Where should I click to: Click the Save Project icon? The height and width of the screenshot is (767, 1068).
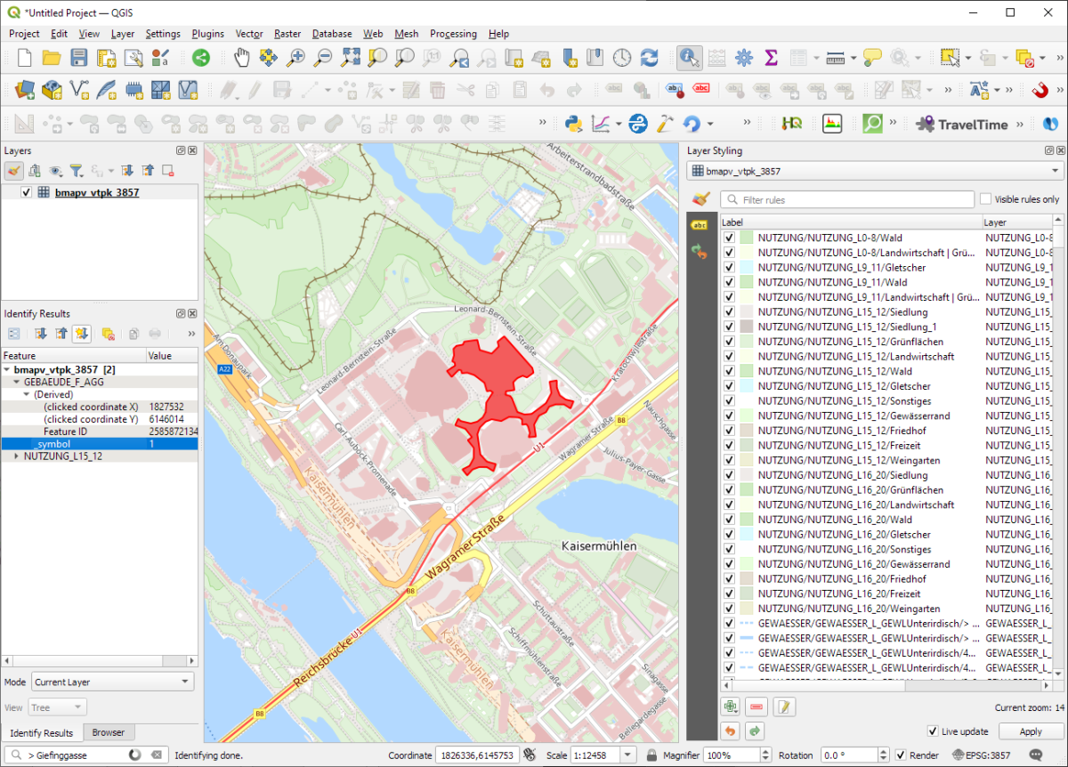79,57
